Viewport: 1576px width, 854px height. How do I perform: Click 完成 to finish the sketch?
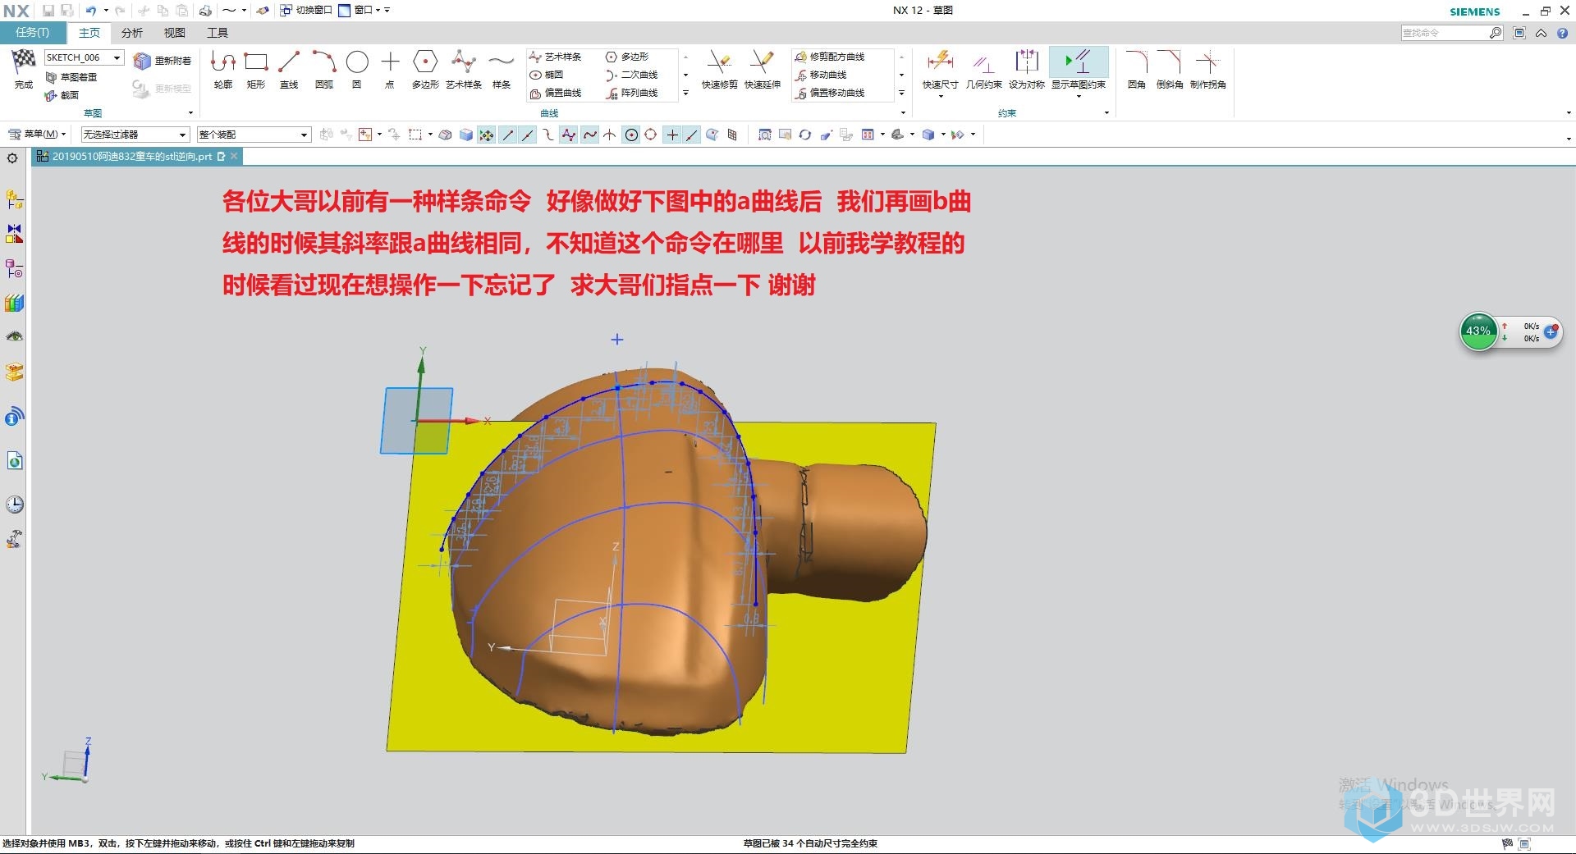[24, 68]
